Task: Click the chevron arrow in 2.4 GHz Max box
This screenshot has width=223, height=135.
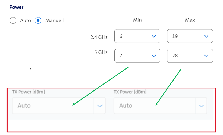Action: pyautogui.click(x=206, y=36)
